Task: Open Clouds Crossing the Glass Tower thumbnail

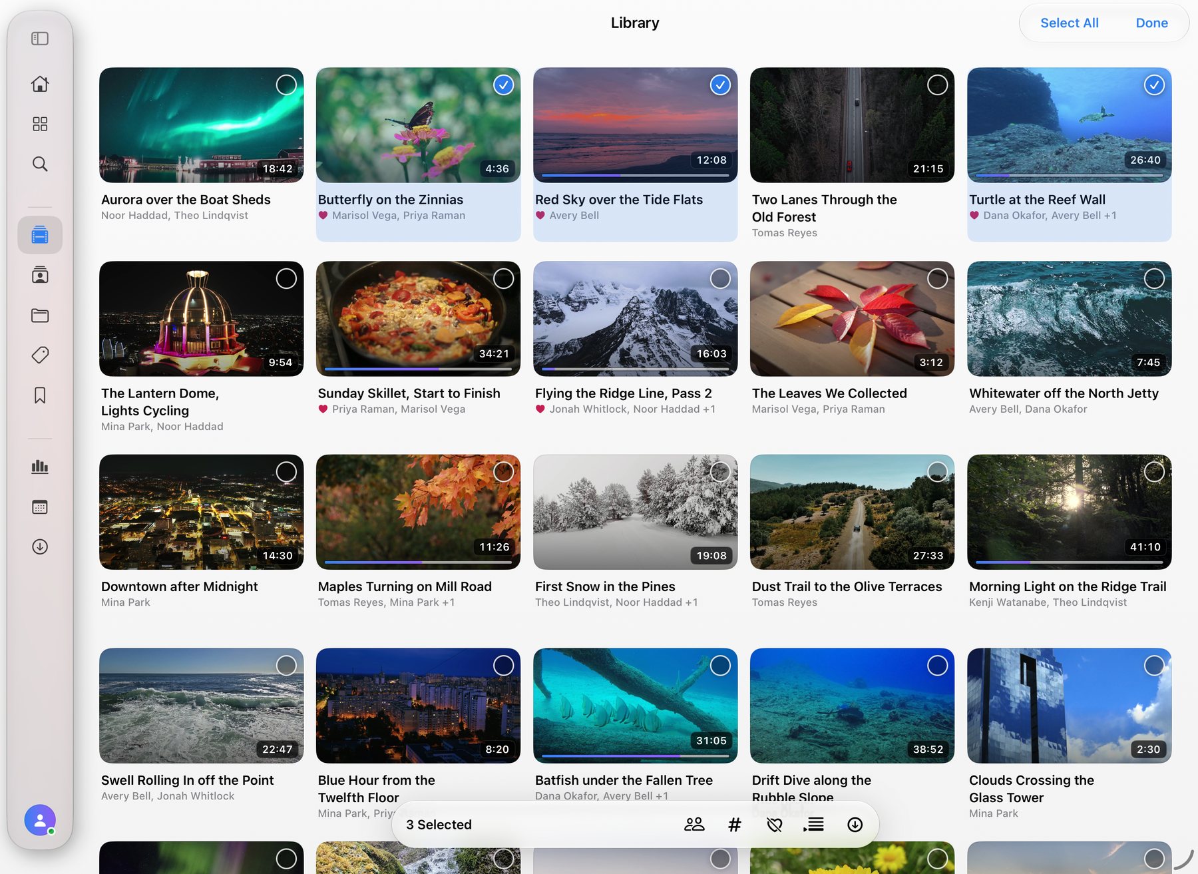Action: 1069,706
